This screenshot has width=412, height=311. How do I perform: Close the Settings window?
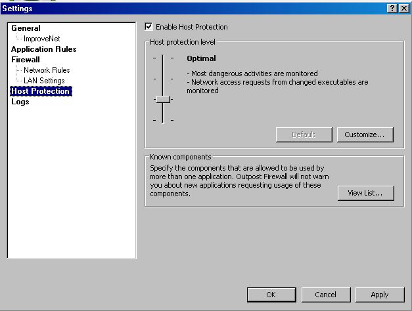point(404,9)
